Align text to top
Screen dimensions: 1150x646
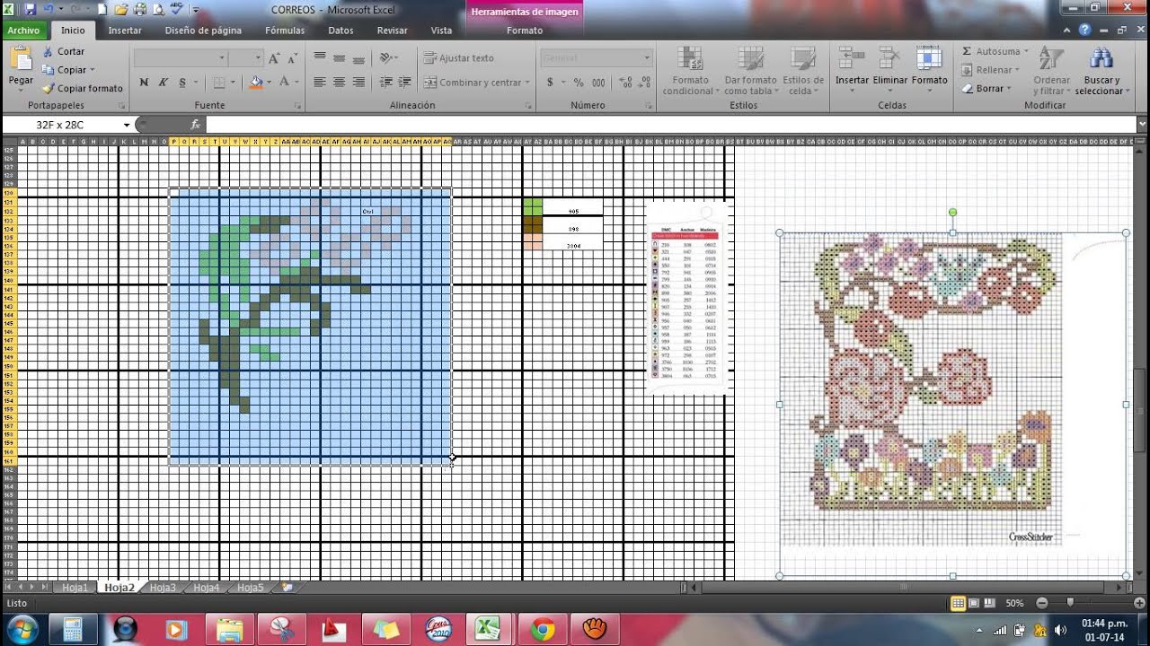(x=320, y=58)
